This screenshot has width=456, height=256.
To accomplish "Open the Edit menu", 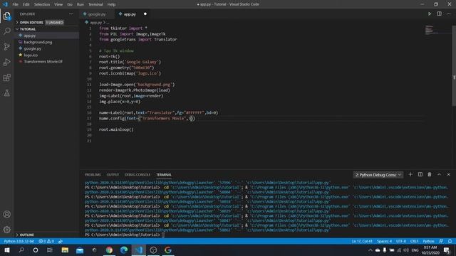I will tap(26, 4).
